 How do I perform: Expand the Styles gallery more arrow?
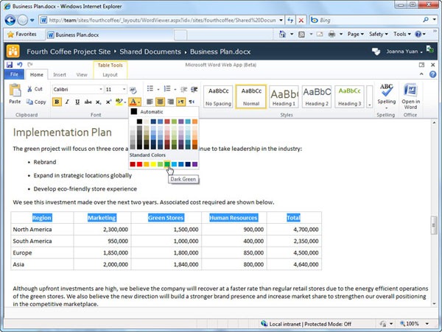pyautogui.click(x=368, y=104)
